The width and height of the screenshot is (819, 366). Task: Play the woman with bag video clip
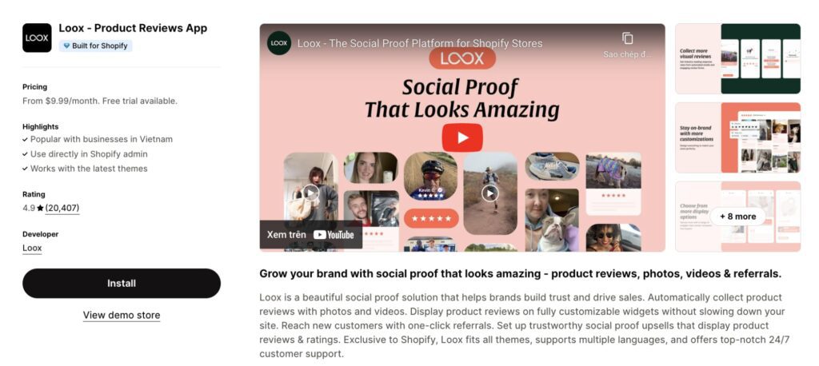point(311,193)
